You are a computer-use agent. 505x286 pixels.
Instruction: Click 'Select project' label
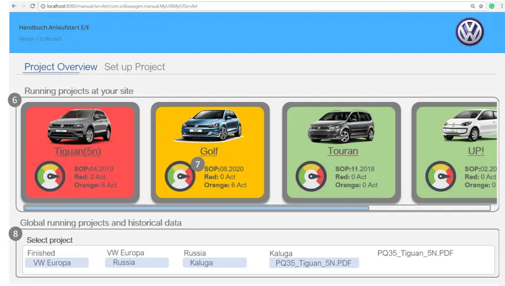click(50, 240)
